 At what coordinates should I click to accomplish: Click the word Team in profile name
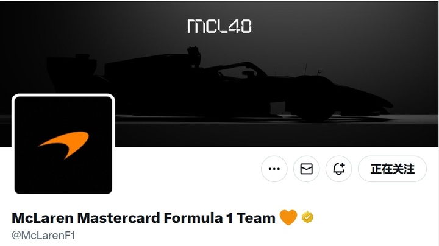[x=255, y=218]
